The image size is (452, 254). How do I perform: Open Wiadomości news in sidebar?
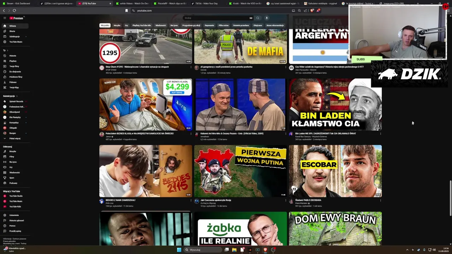click(x=14, y=173)
